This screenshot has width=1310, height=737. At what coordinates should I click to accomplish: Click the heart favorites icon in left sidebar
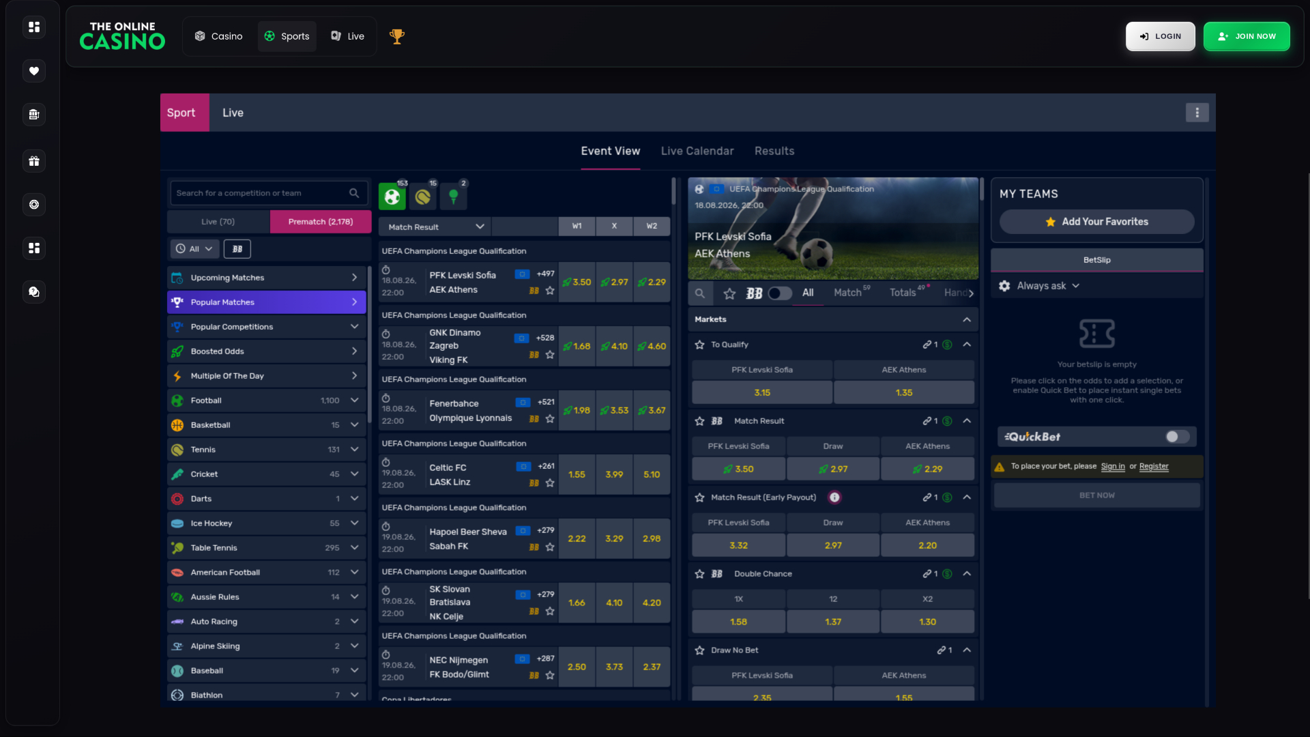pyautogui.click(x=34, y=71)
